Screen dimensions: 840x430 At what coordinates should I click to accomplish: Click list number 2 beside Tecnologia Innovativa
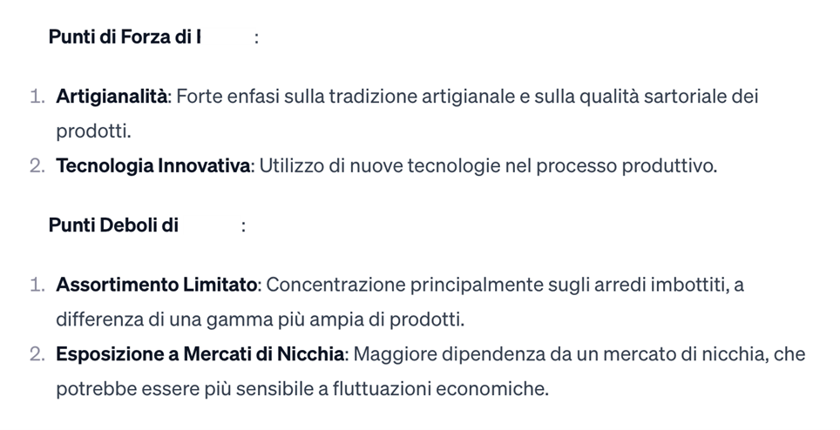click(x=37, y=166)
